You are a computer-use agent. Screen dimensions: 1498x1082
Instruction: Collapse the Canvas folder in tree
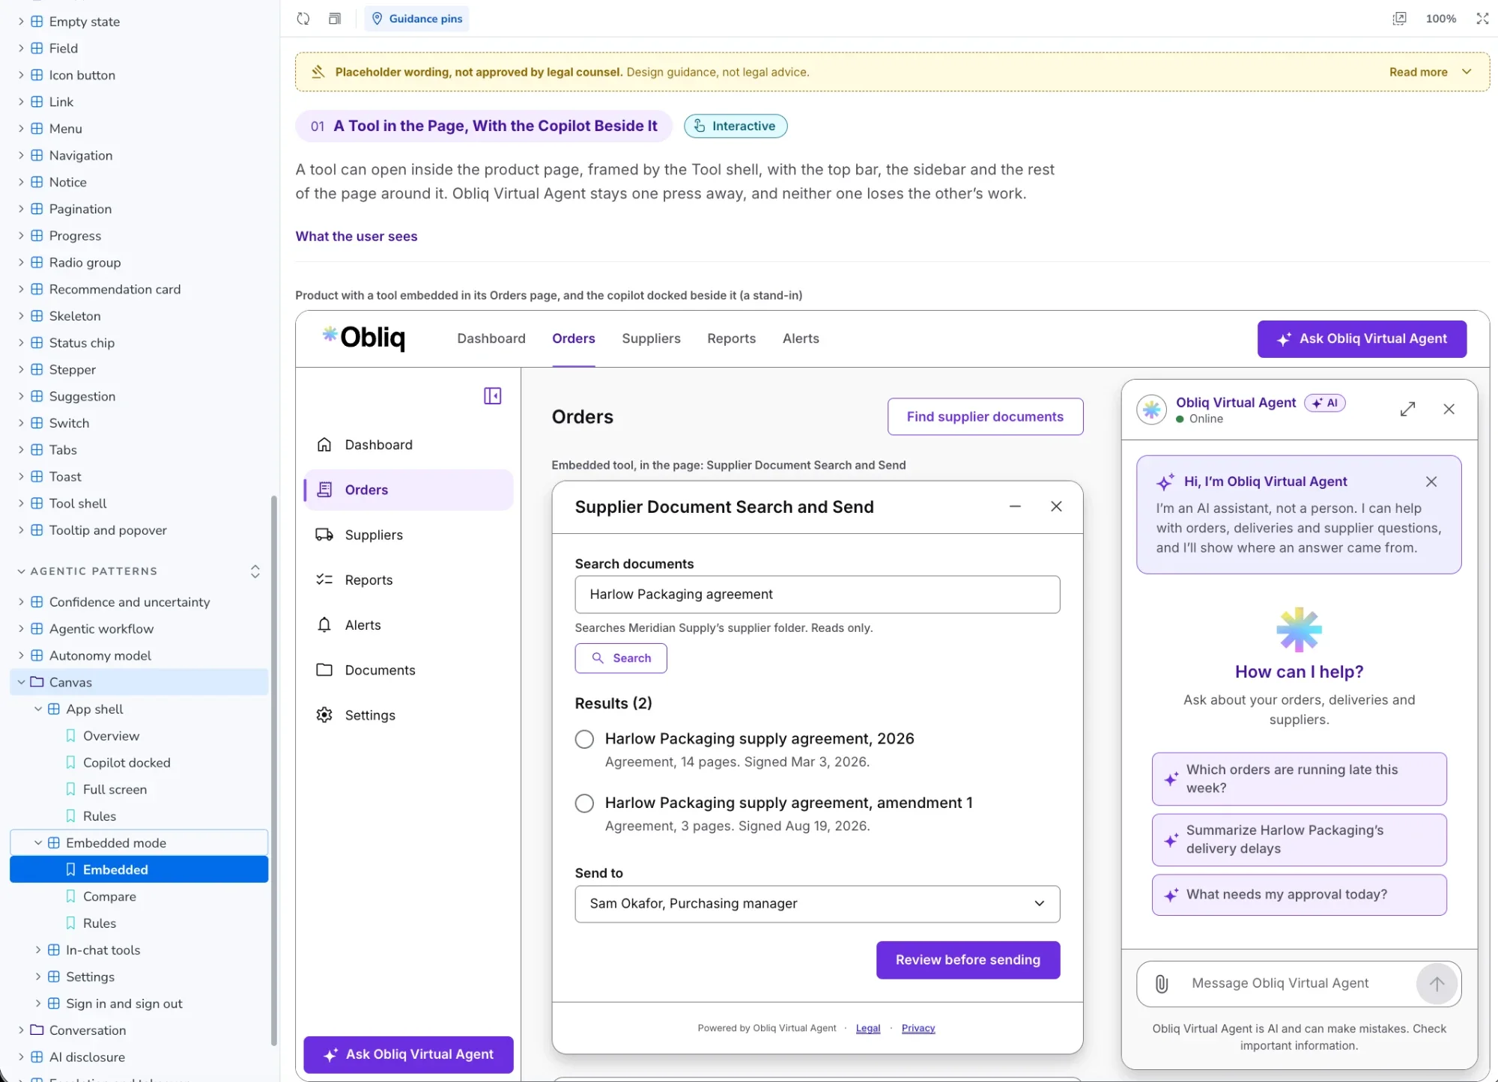pyautogui.click(x=21, y=682)
